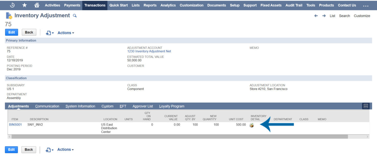Switch to the Communication subtab
This screenshot has width=377, height=160.
coord(47,106)
